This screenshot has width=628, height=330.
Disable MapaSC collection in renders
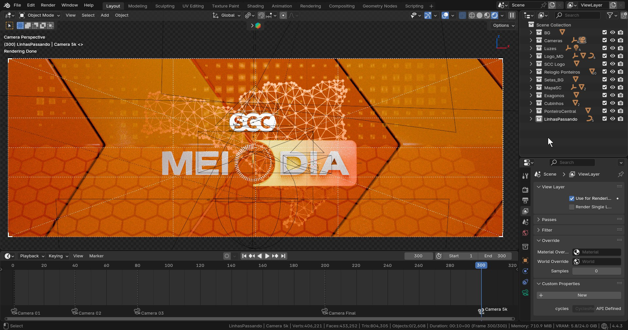click(620, 88)
